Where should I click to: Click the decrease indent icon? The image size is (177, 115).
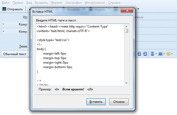139,54
